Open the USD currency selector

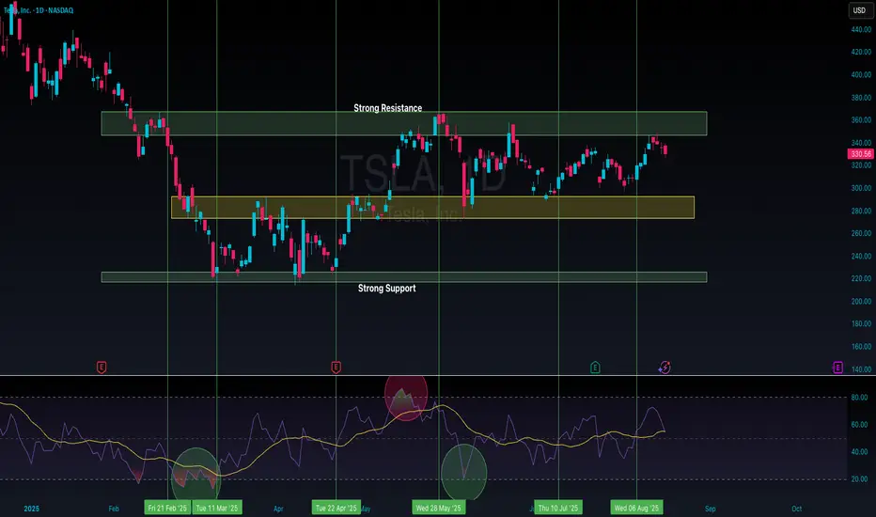(x=859, y=10)
